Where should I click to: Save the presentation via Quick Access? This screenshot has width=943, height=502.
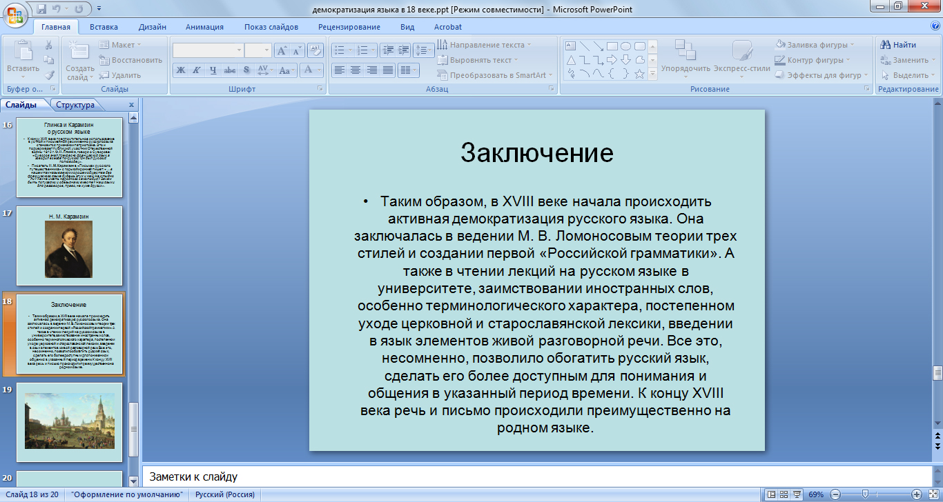41,10
